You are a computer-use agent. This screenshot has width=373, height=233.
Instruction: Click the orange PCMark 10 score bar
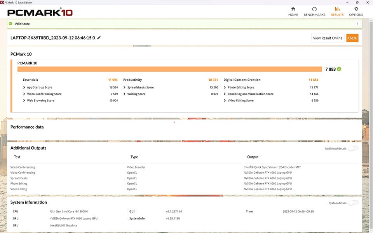coord(169,69)
